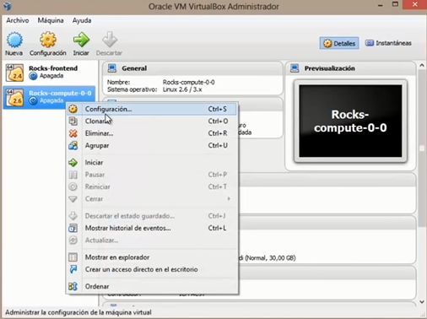Open the Configuración gear toolbar icon
The height and width of the screenshot is (319, 427).
(48, 44)
